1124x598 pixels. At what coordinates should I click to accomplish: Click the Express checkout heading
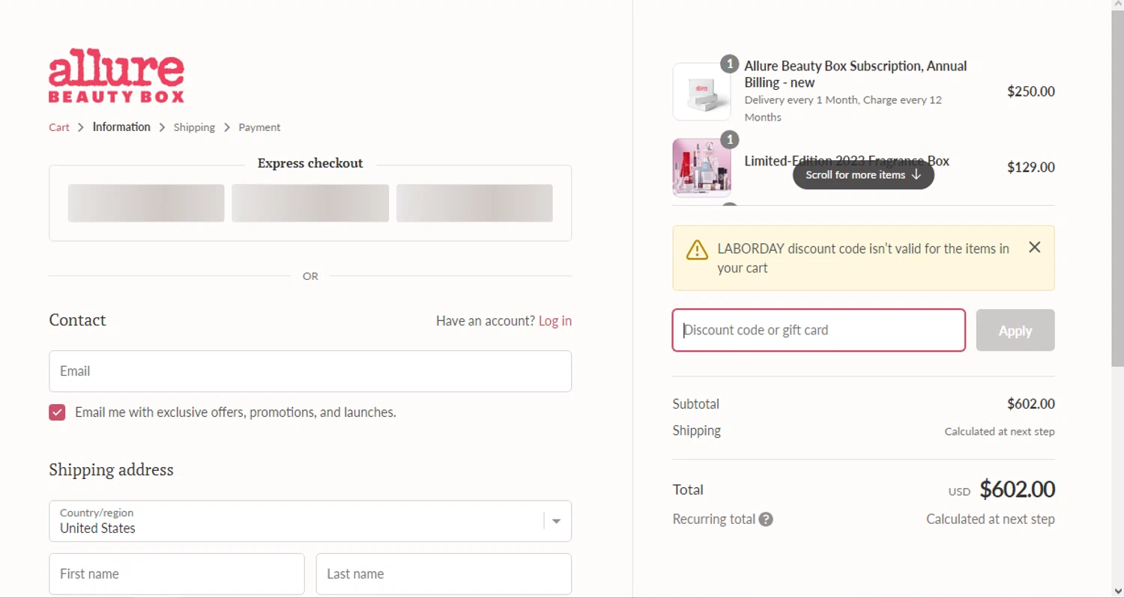point(310,163)
